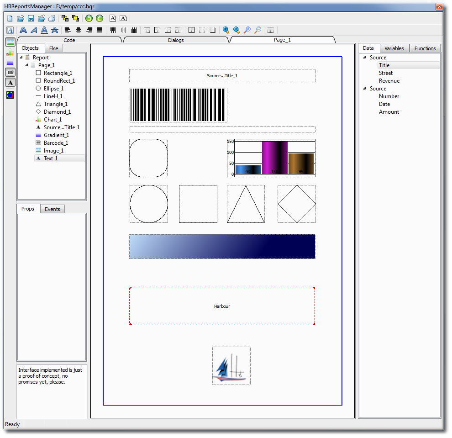The width and height of the screenshot is (452, 438).
Task: Click the blue gradient bar on page
Action: coord(222,247)
